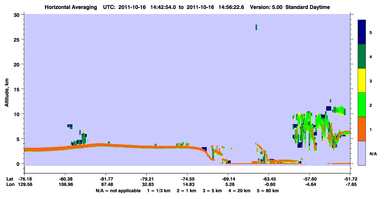
Task: Click latitude value -81.77
Action: click(106, 179)
